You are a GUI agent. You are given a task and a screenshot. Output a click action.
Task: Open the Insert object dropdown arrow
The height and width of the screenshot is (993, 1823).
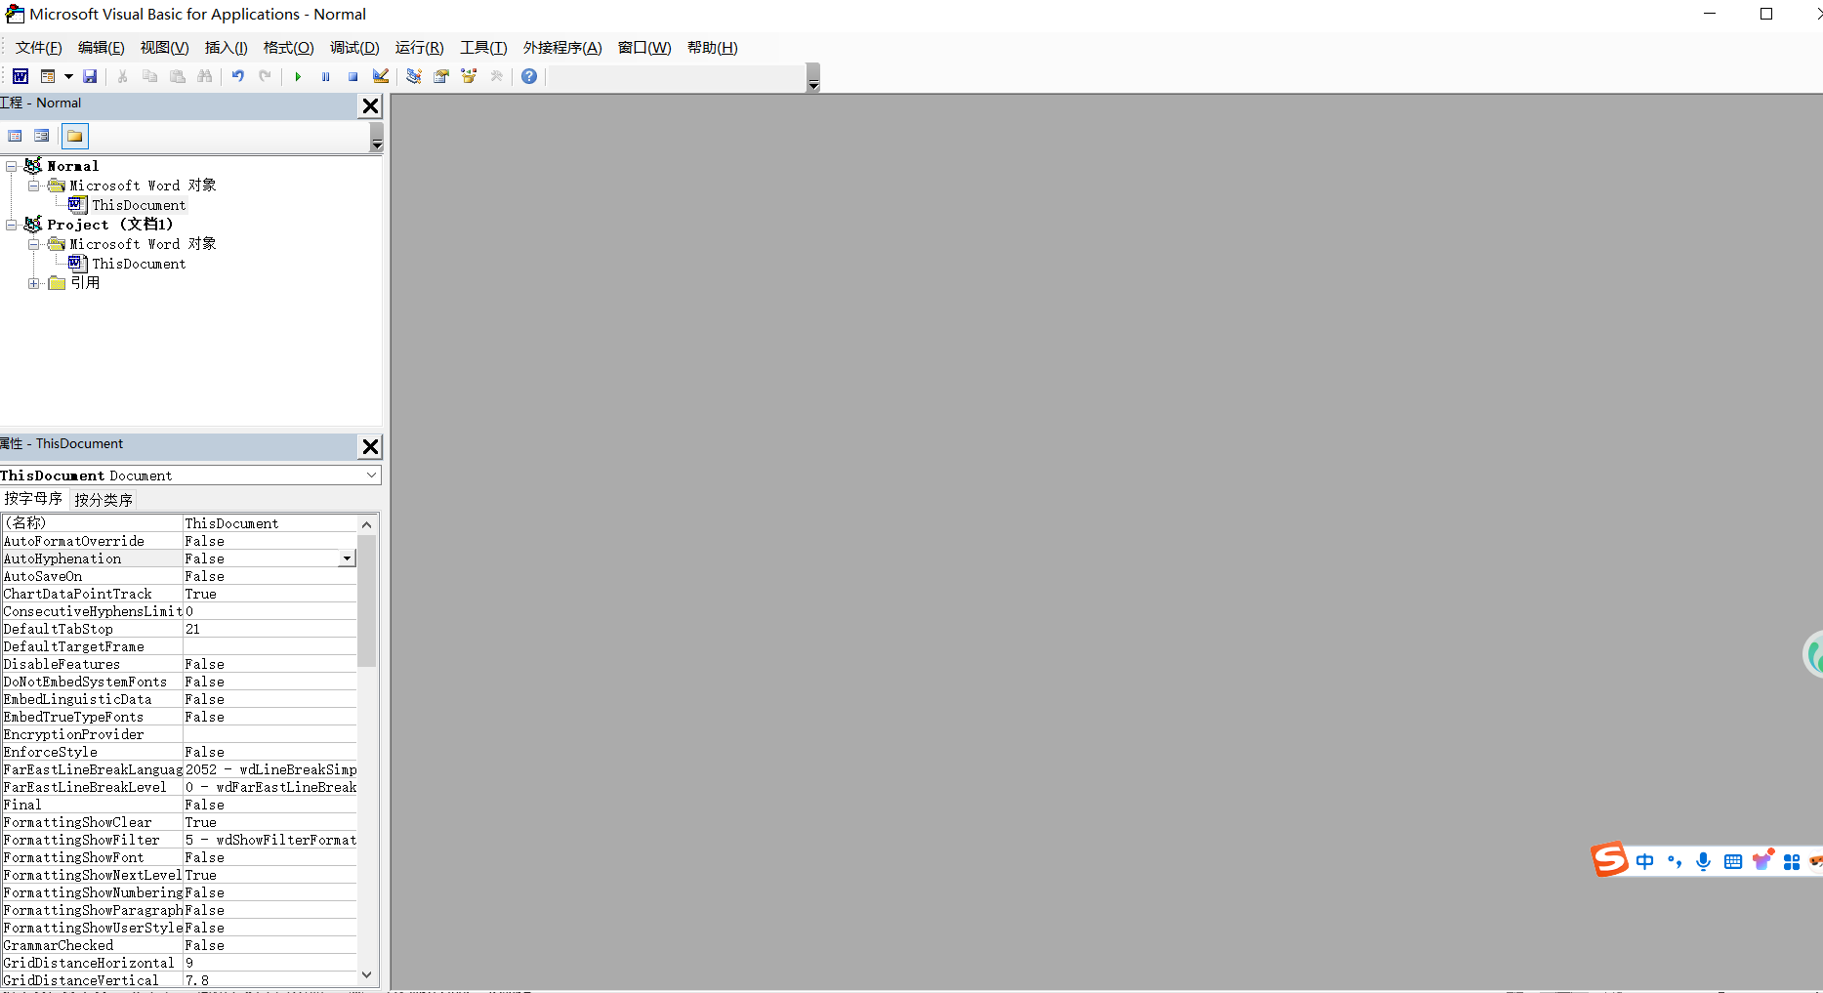[x=68, y=76]
